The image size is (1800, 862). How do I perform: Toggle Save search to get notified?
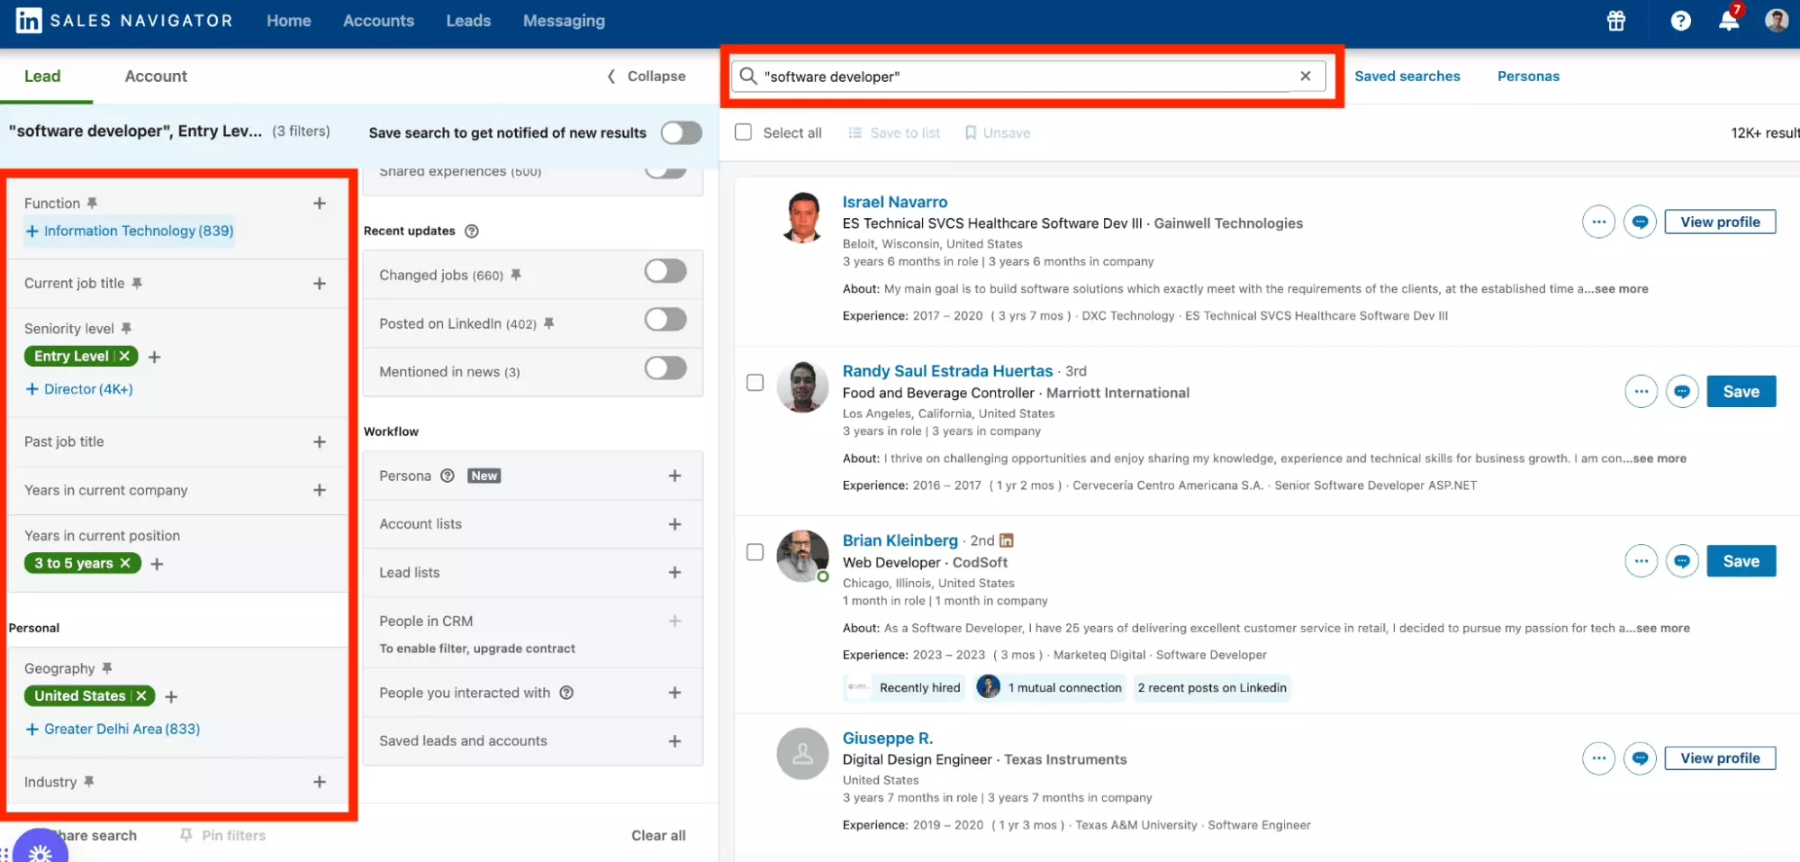coord(682,132)
